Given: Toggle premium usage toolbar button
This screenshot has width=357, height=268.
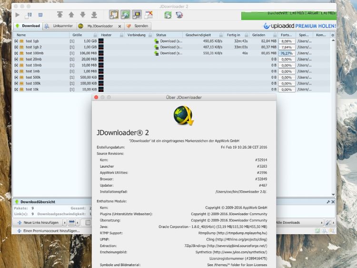Looking at the screenshot, I should [137, 15].
